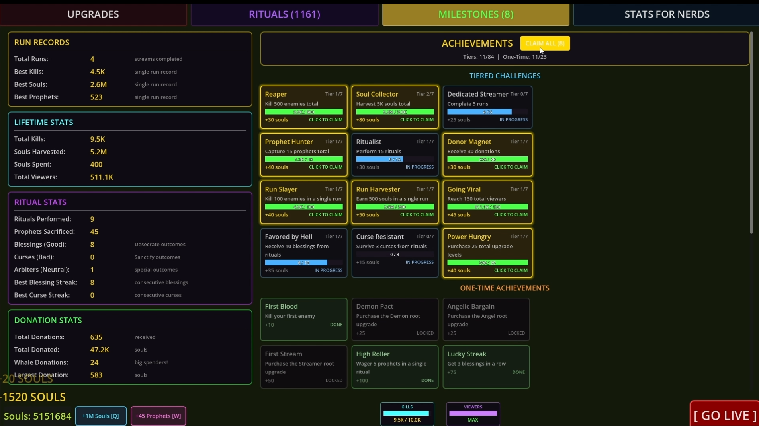Click the Total Kills label
759x426 pixels.
point(30,139)
